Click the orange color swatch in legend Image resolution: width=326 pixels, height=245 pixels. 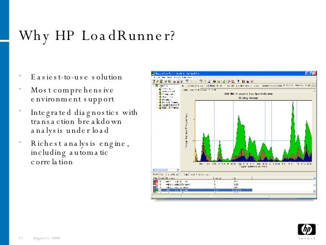(157, 184)
